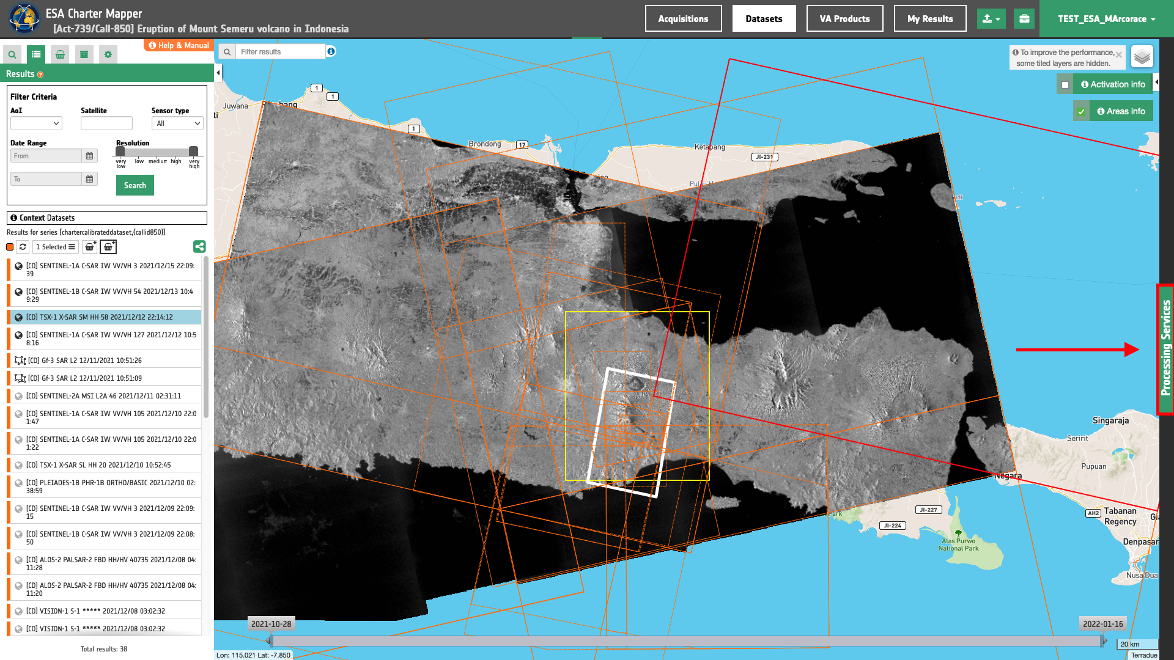Select SENTINEL-1A 105 2021/12/10 22:01:47 result
Screen dimensions: 1174x660
(104, 417)
